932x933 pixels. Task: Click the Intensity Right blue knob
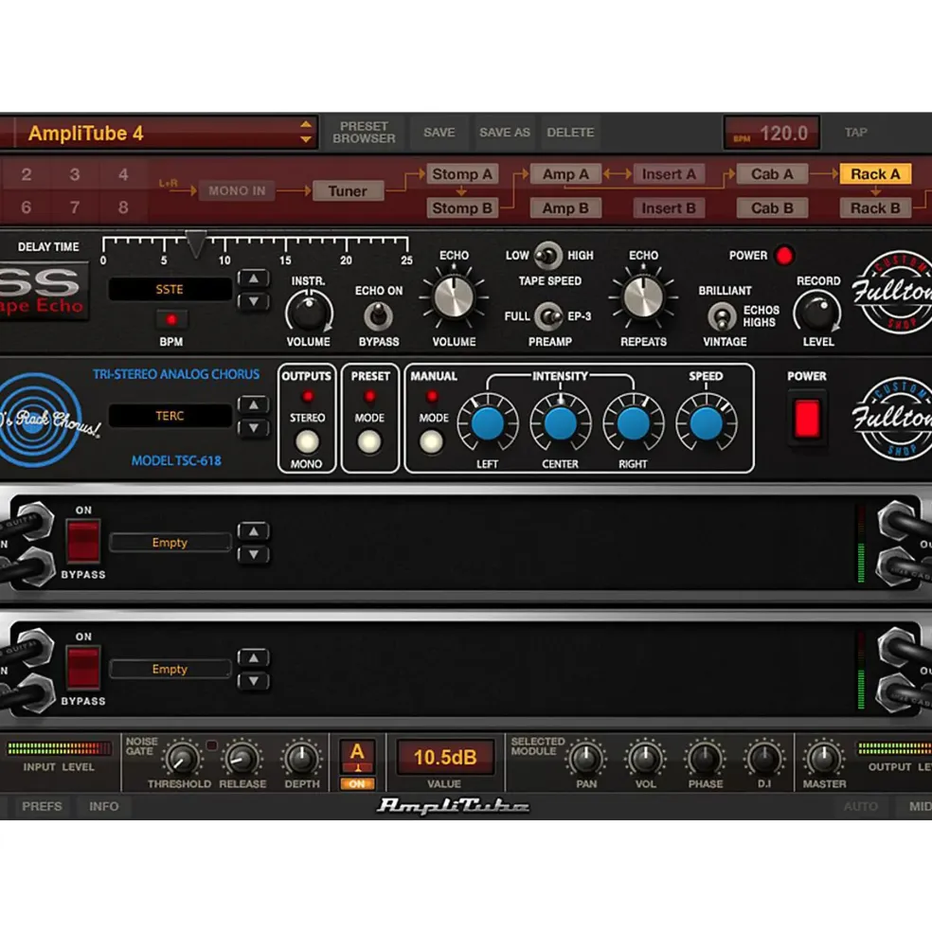click(633, 423)
